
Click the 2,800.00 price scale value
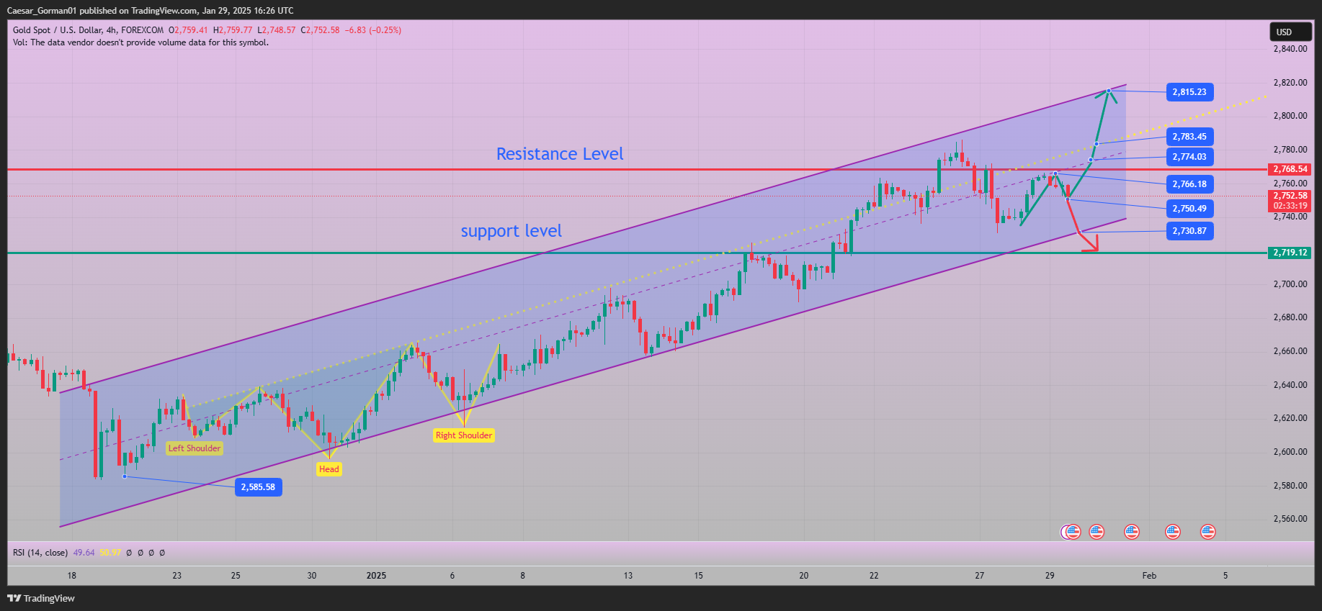pyautogui.click(x=1290, y=116)
